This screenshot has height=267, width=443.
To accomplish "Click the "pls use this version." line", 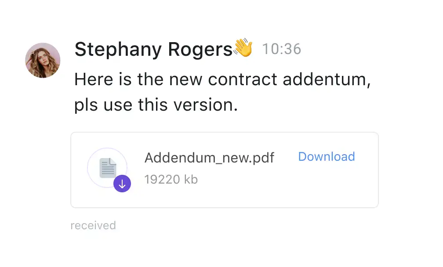I will pos(156,105).
